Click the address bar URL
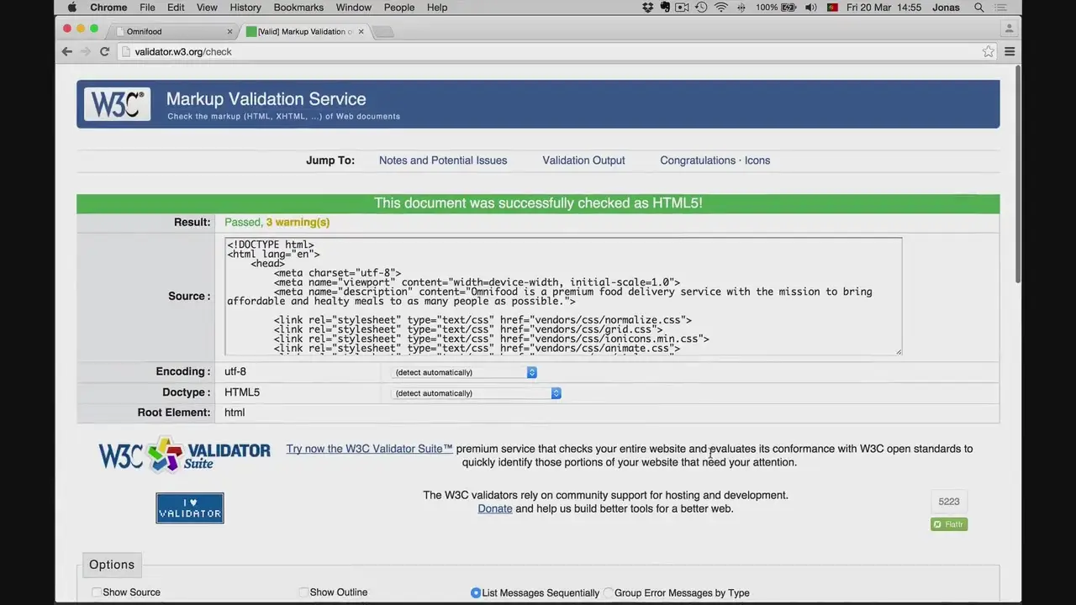The height and width of the screenshot is (605, 1076). [x=183, y=52]
